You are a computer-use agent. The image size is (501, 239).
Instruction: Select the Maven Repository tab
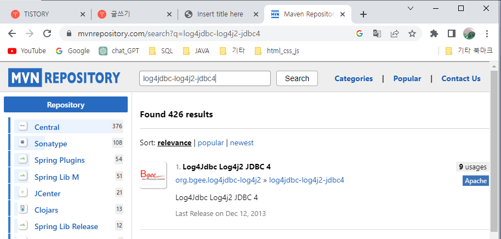(x=308, y=14)
